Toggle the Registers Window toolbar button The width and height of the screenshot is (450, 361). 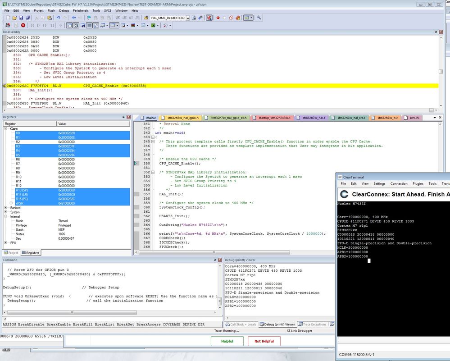tap(89, 26)
